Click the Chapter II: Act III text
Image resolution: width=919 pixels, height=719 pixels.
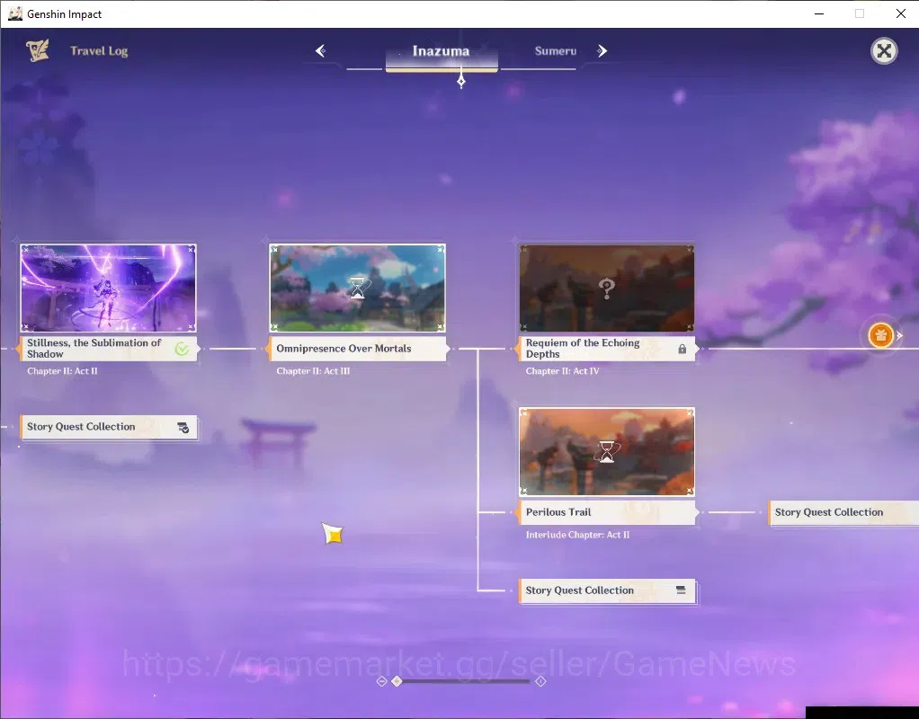pos(313,371)
